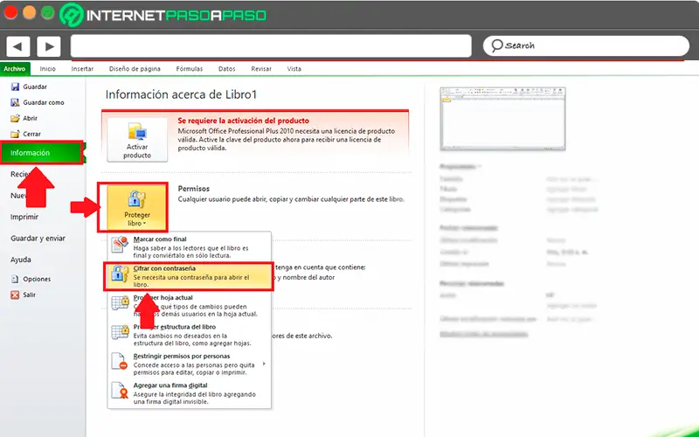
Task: Switch to the Insertar tab
Action: click(x=82, y=69)
